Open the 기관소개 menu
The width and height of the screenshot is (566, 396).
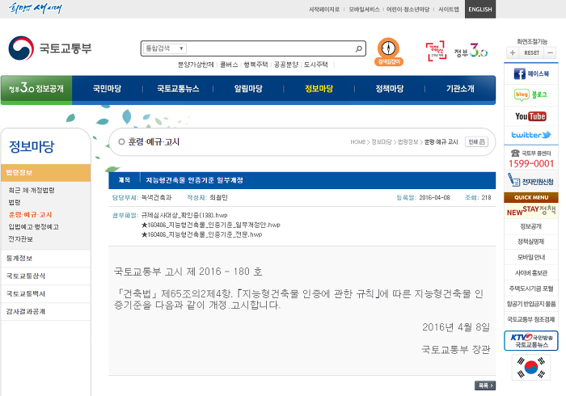point(460,89)
